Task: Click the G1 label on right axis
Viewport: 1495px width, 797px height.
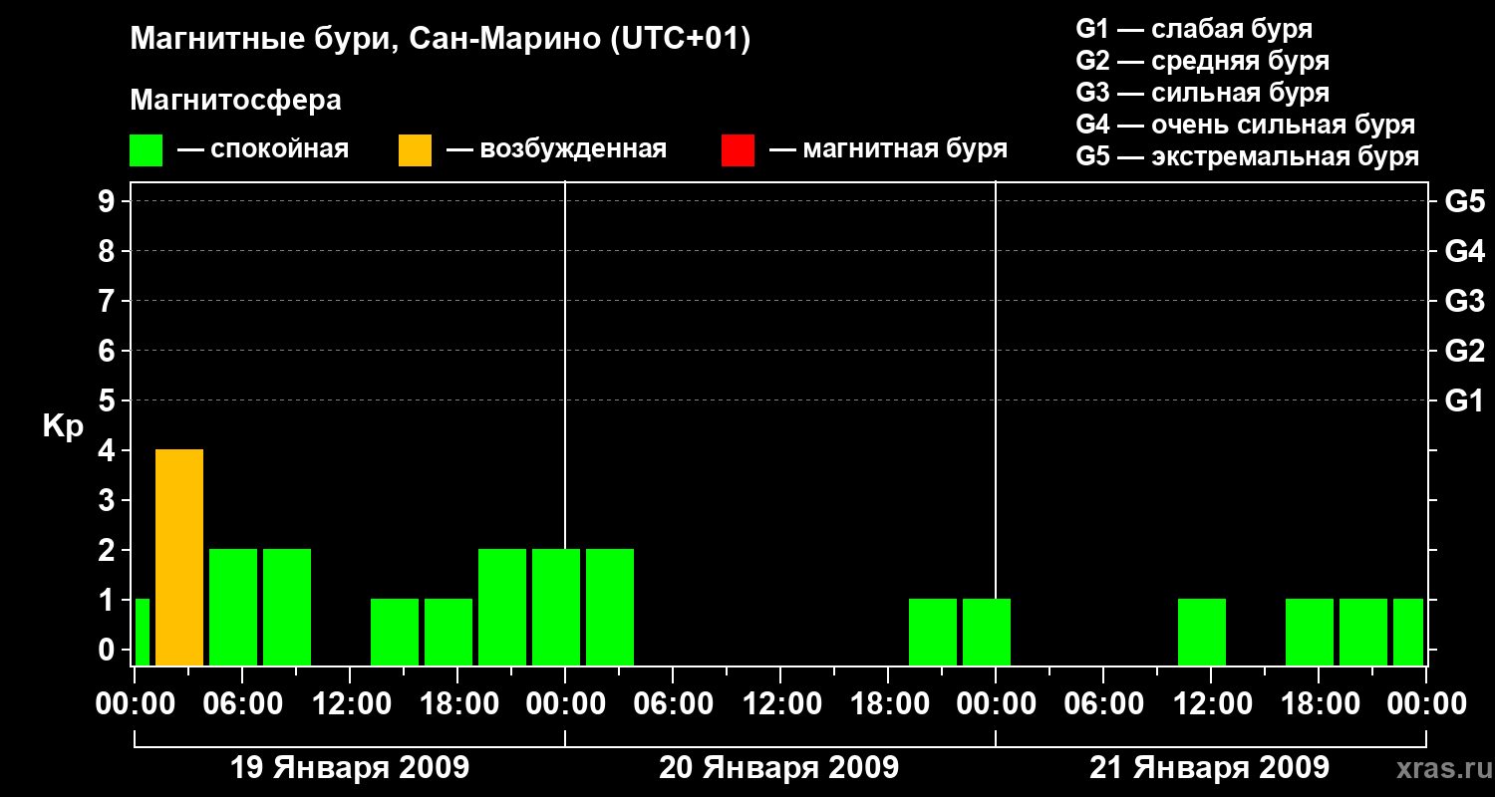Action: (1464, 400)
